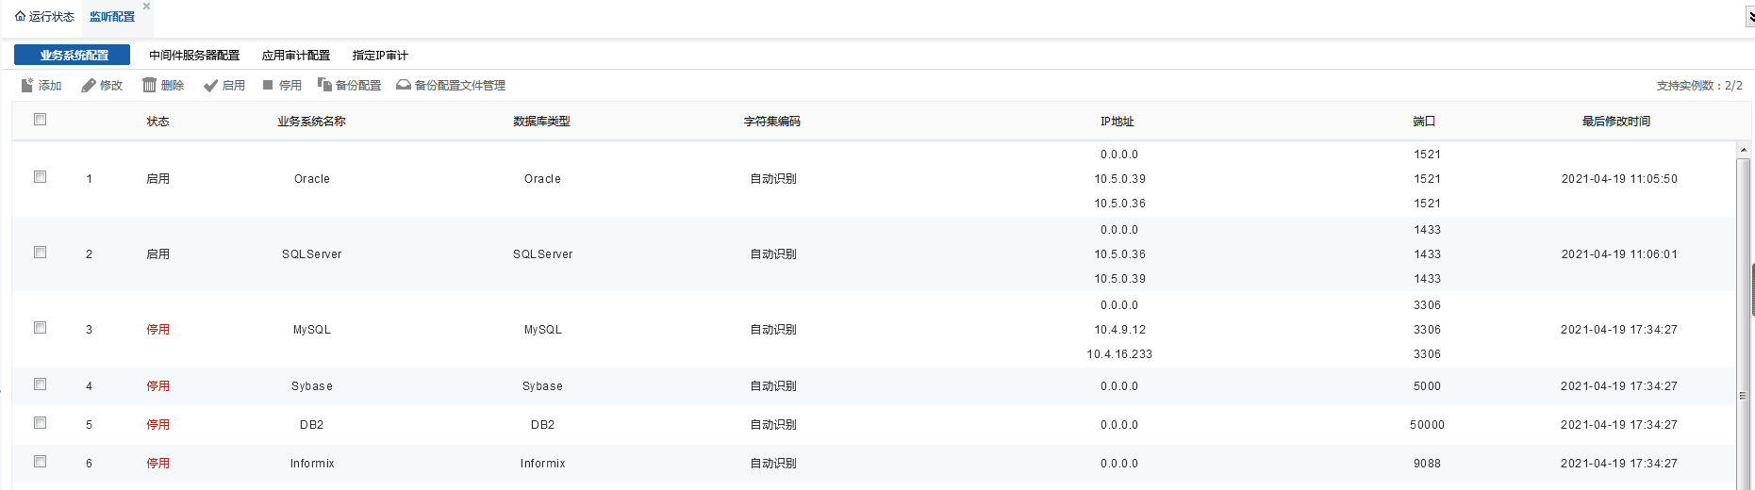Click 自动识别 in the DB2 row
Image resolution: width=1755 pixels, height=490 pixels.
[773, 425]
